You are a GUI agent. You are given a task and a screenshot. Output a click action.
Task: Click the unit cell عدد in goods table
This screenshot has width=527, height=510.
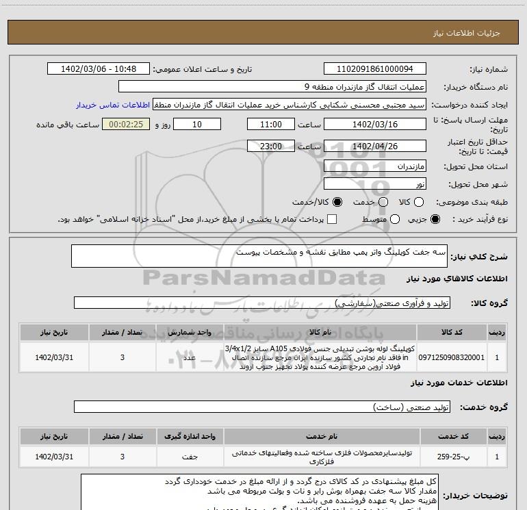pos(190,357)
